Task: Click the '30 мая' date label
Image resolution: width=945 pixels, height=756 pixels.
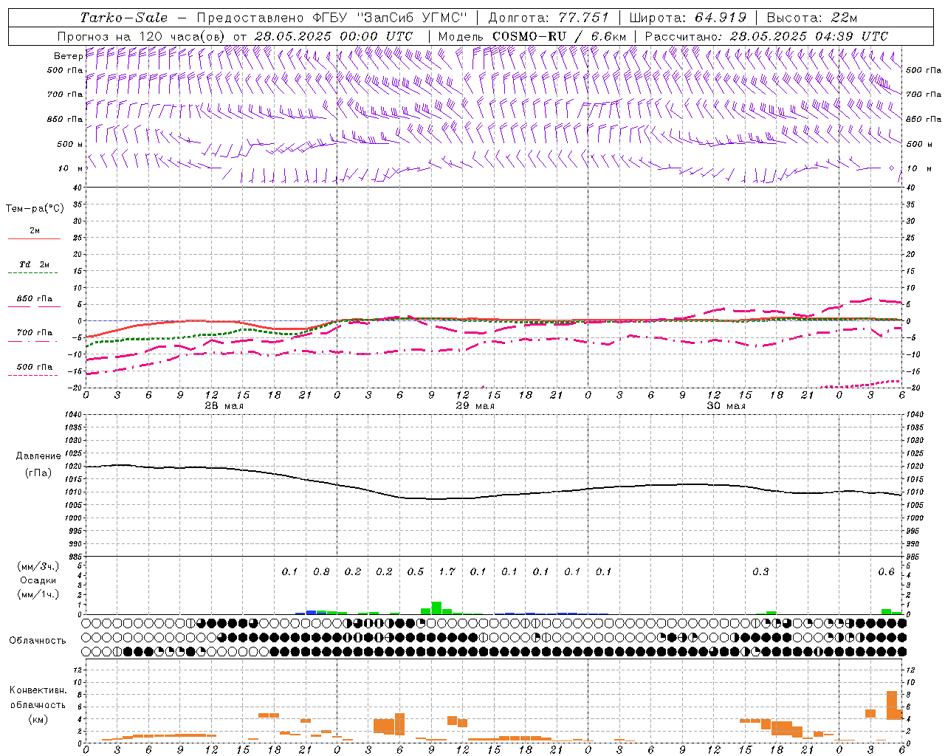Action: [726, 405]
